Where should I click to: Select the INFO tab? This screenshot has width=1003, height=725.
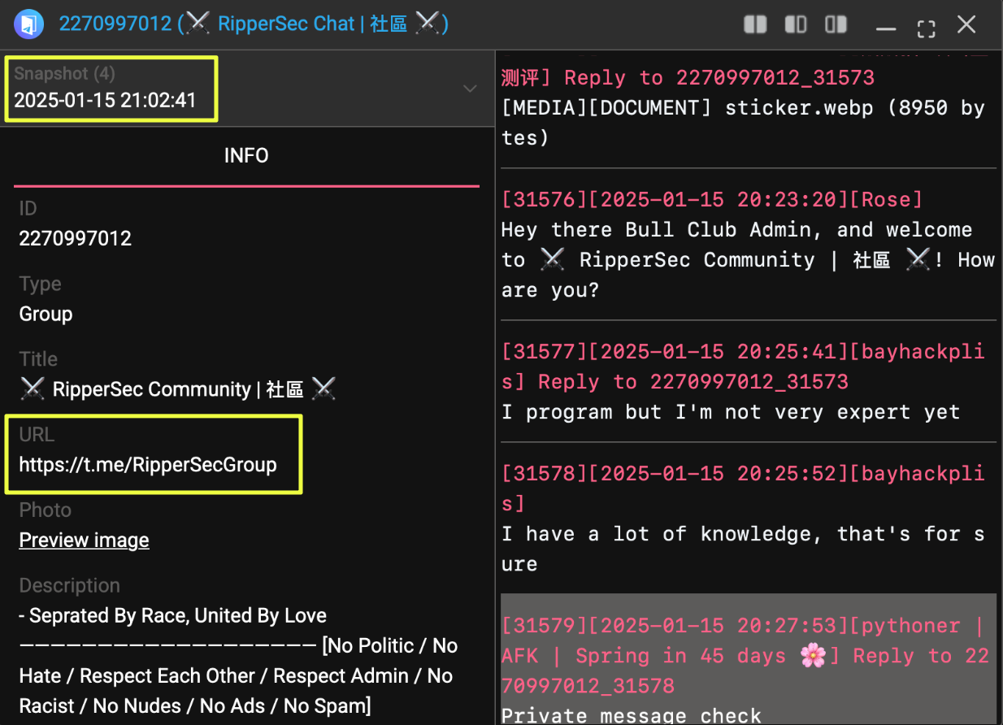coord(246,156)
